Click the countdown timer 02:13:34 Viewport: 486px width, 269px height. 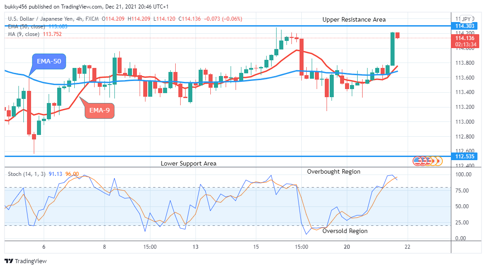(466, 45)
